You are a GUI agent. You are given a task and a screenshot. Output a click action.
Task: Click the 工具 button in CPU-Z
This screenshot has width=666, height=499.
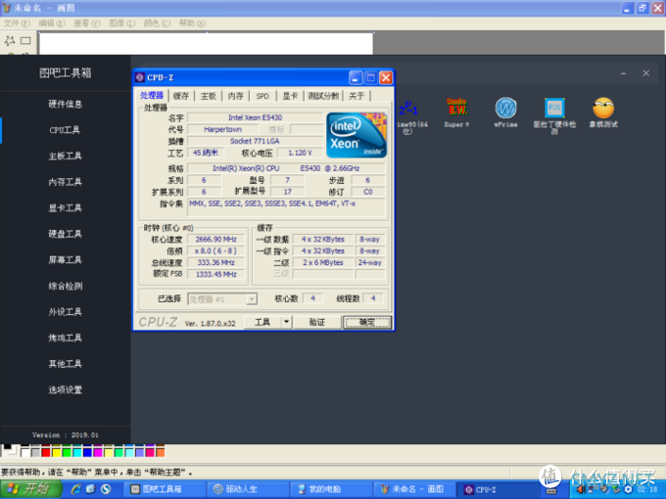pyautogui.click(x=262, y=322)
